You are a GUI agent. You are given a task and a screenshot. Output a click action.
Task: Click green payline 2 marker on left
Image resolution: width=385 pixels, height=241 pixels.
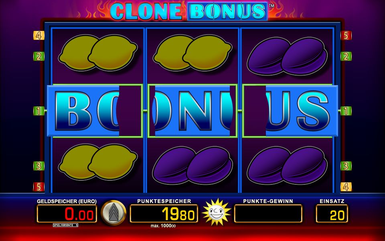(x=39, y=56)
